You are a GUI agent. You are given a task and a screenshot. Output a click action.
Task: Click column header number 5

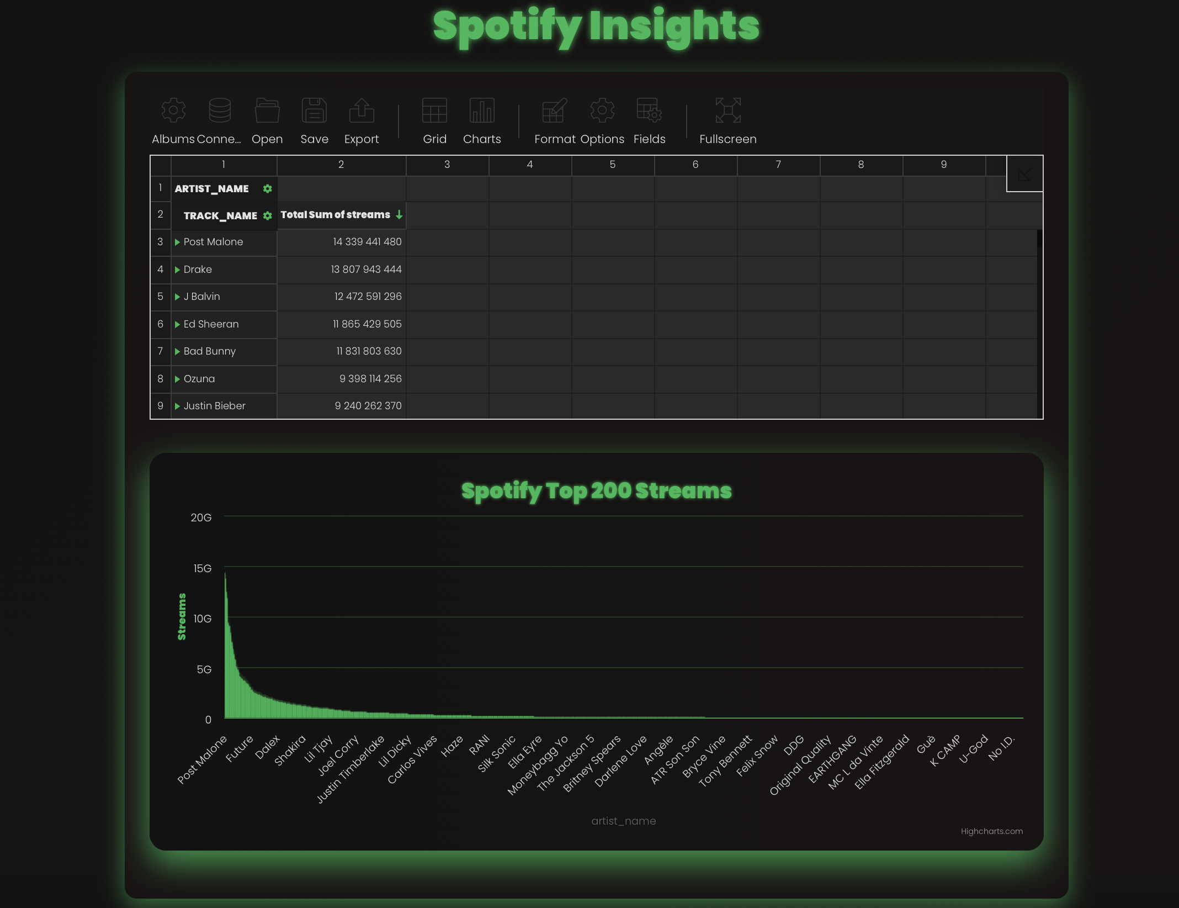coord(613,165)
